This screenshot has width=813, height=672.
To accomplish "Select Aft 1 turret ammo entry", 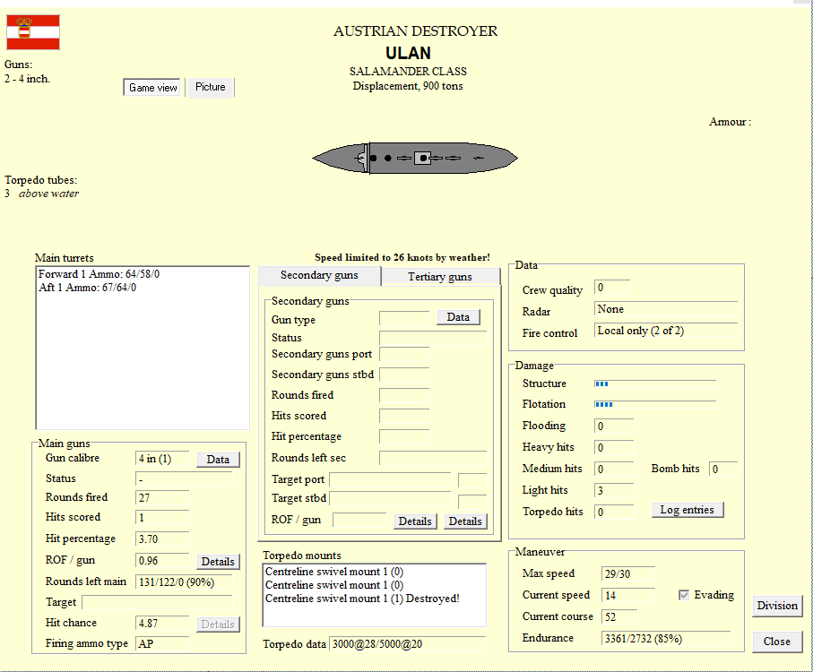I will 88,288.
